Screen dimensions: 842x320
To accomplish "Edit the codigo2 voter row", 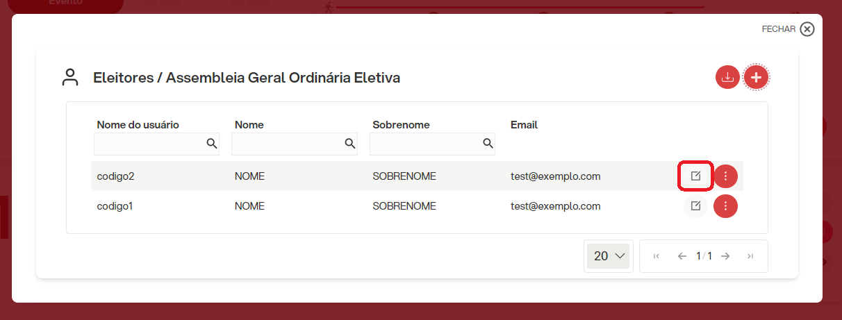I will coord(695,176).
